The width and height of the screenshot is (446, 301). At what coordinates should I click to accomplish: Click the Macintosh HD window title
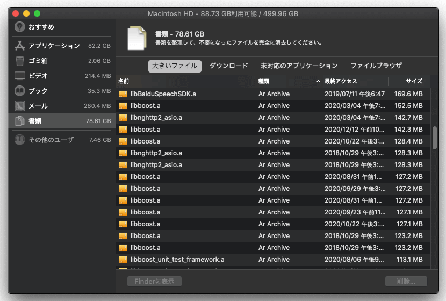click(223, 13)
